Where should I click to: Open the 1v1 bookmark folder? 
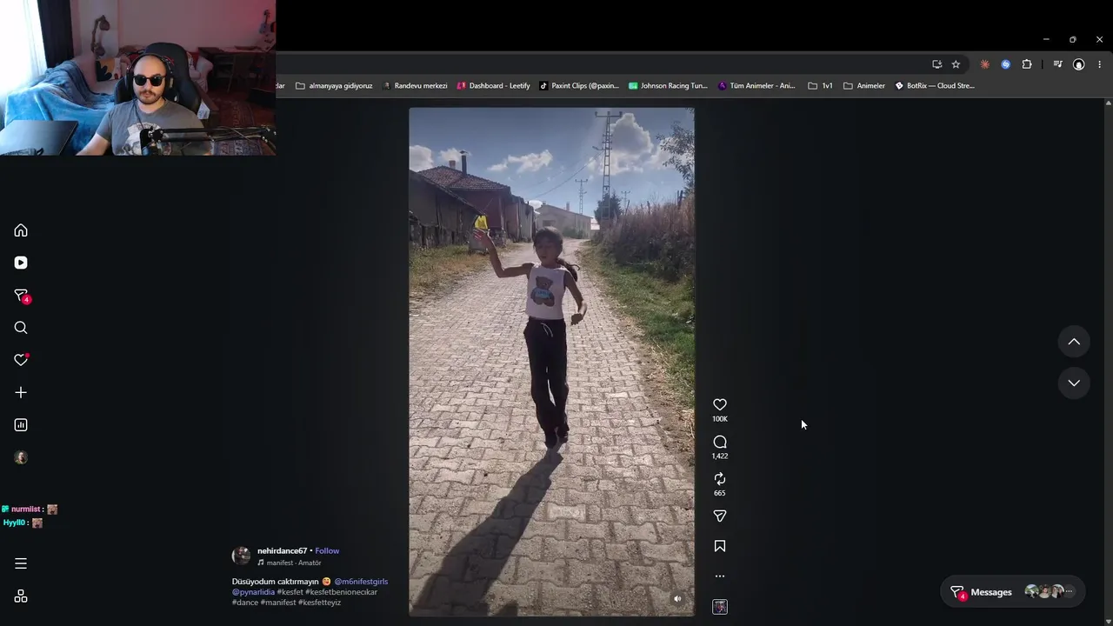pos(820,86)
